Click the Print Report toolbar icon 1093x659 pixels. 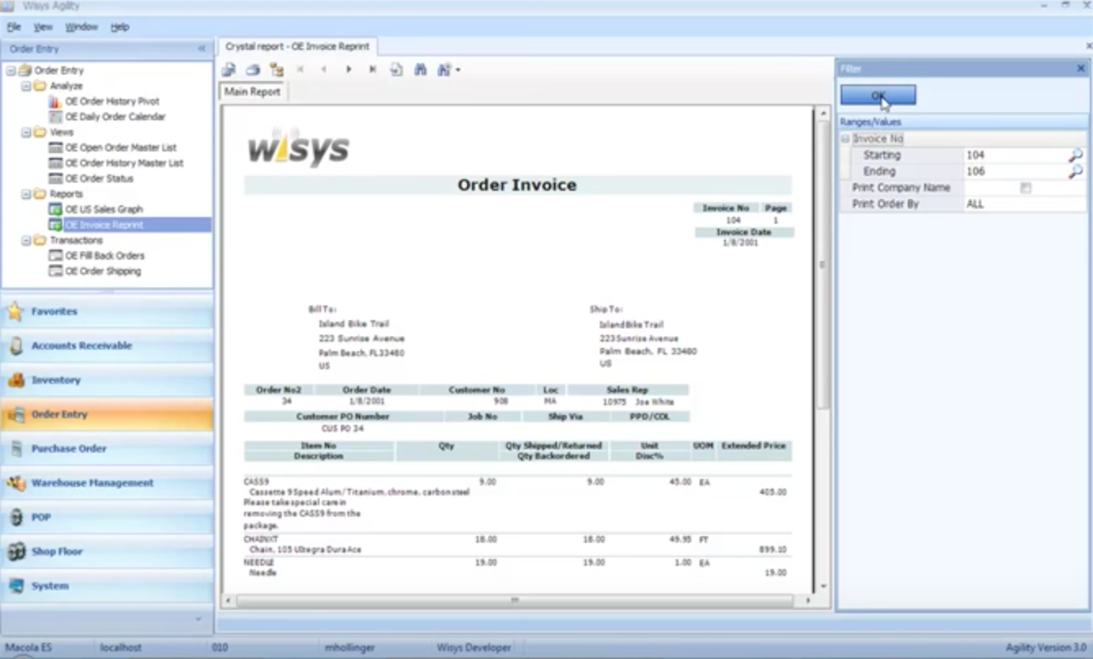pyautogui.click(x=253, y=70)
